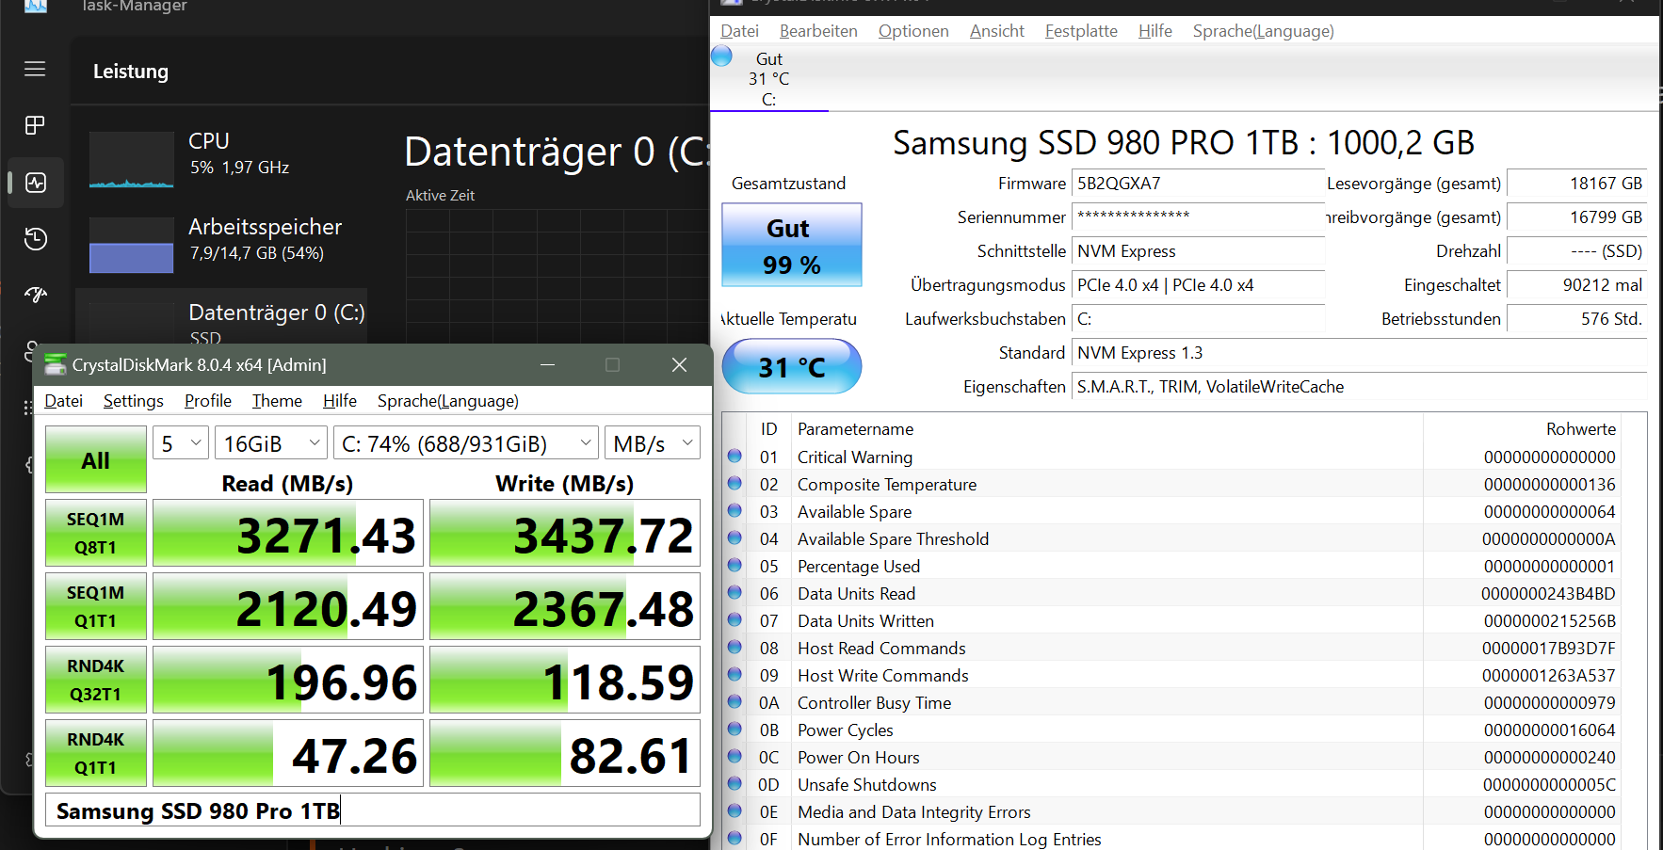Click status circle of Available Spare Threshold row
The width and height of the screenshot is (1663, 850).
tap(735, 538)
